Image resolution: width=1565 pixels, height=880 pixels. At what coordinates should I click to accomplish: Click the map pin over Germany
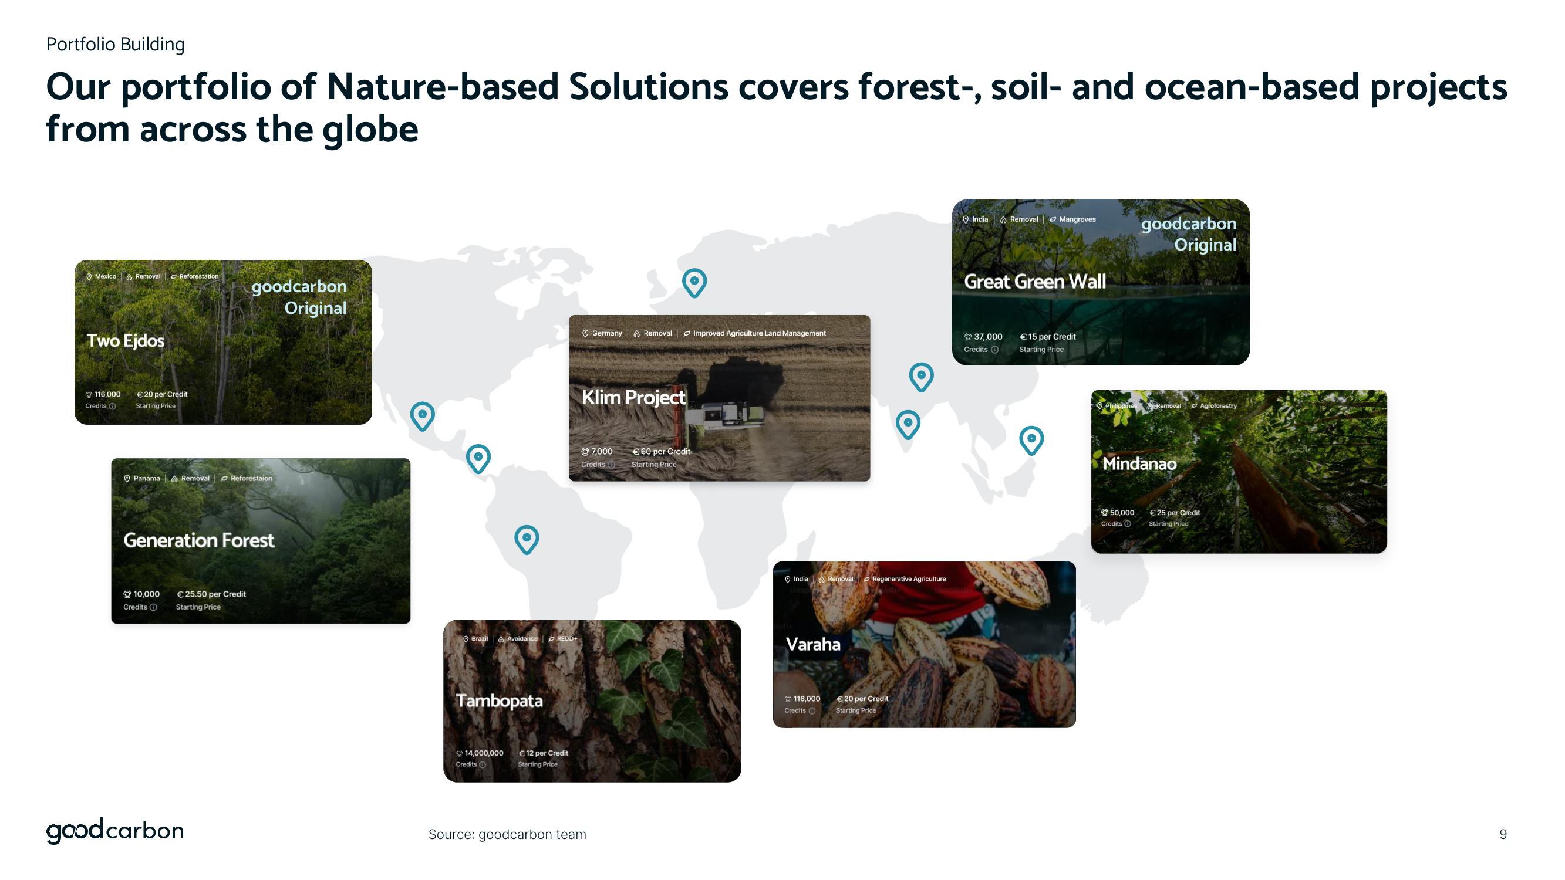pos(694,282)
